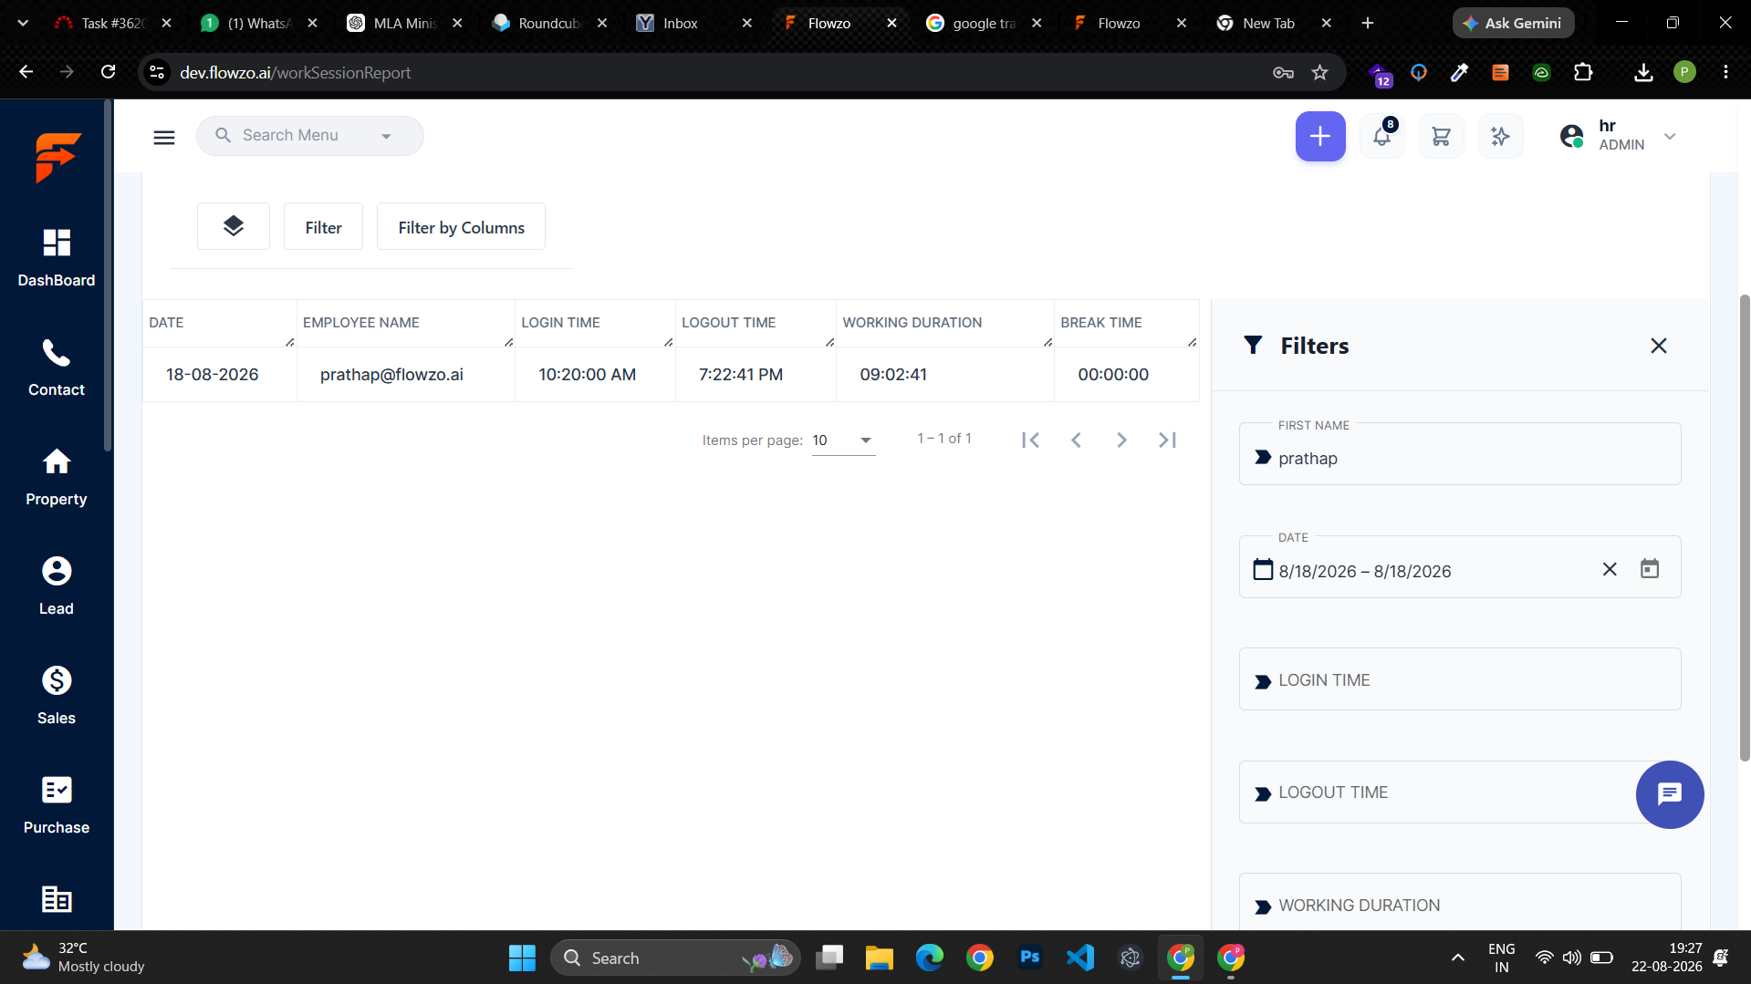This screenshot has height=984, width=1751.
Task: Close the Filters panel
Action: pos(1658,346)
